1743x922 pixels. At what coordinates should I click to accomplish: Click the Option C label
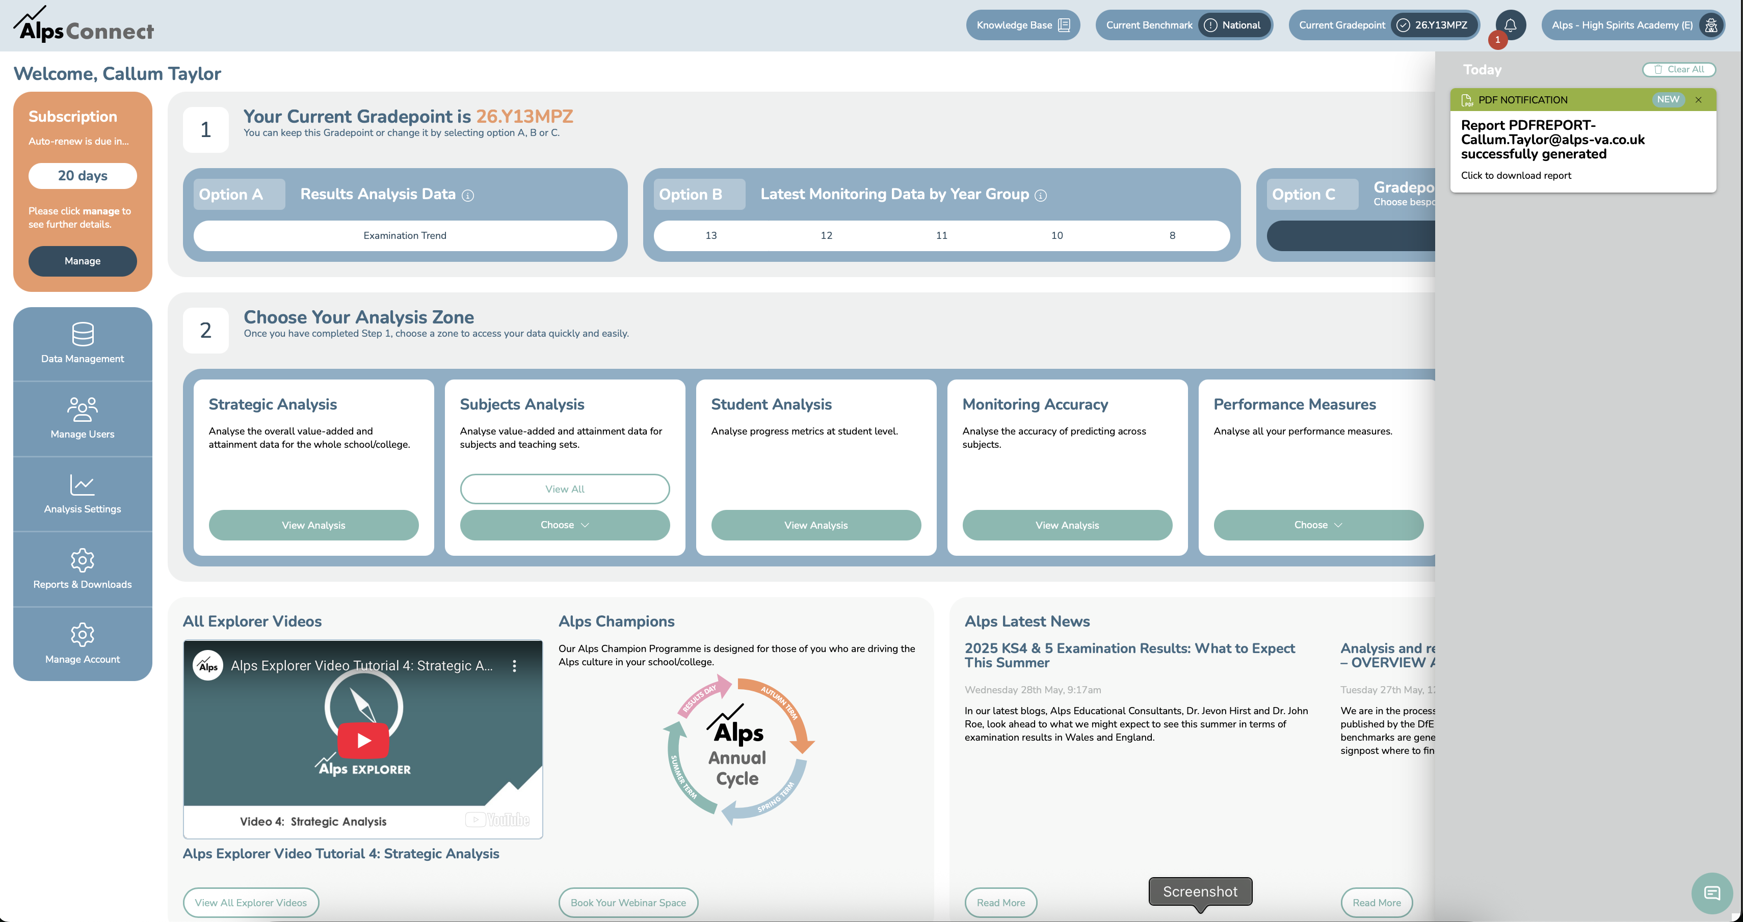[1313, 194]
